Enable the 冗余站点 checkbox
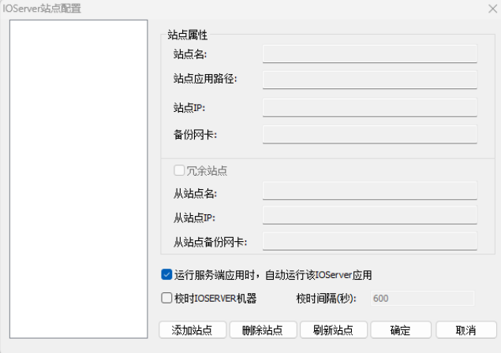 179,170
